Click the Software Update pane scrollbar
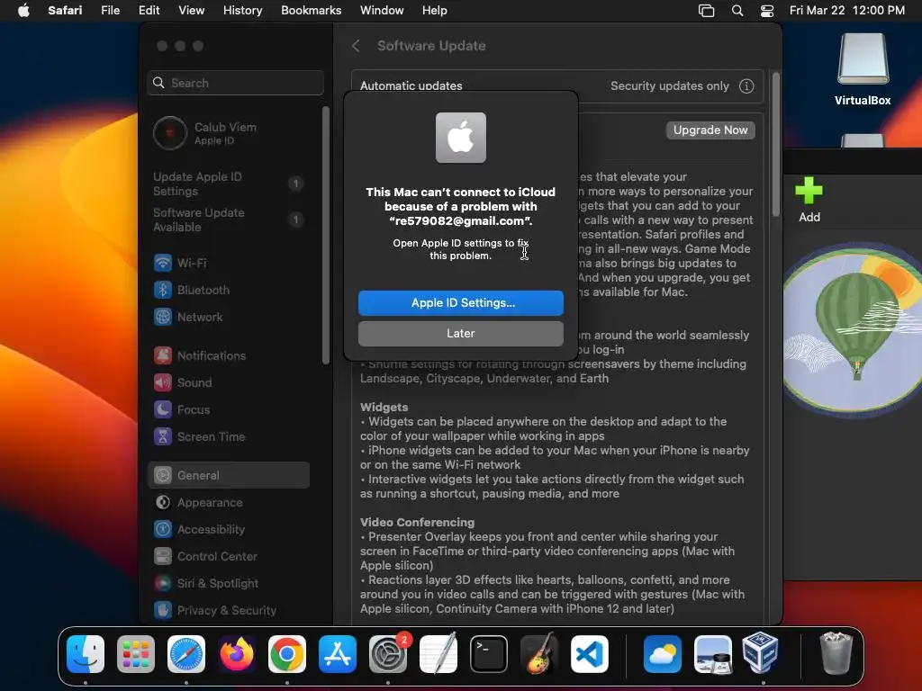 (776, 145)
